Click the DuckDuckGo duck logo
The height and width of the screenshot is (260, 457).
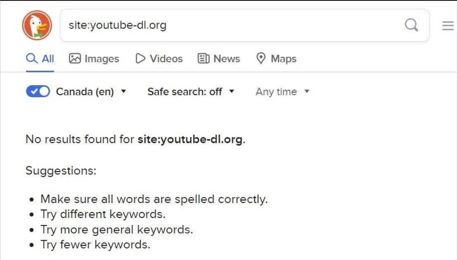click(37, 26)
